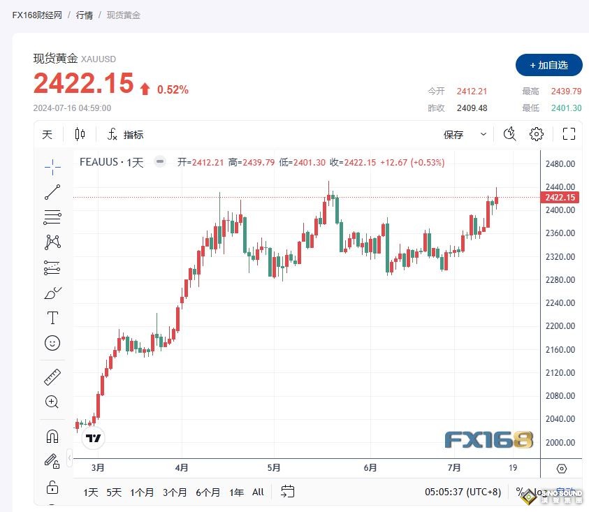Select the 1年 time range

tap(236, 492)
